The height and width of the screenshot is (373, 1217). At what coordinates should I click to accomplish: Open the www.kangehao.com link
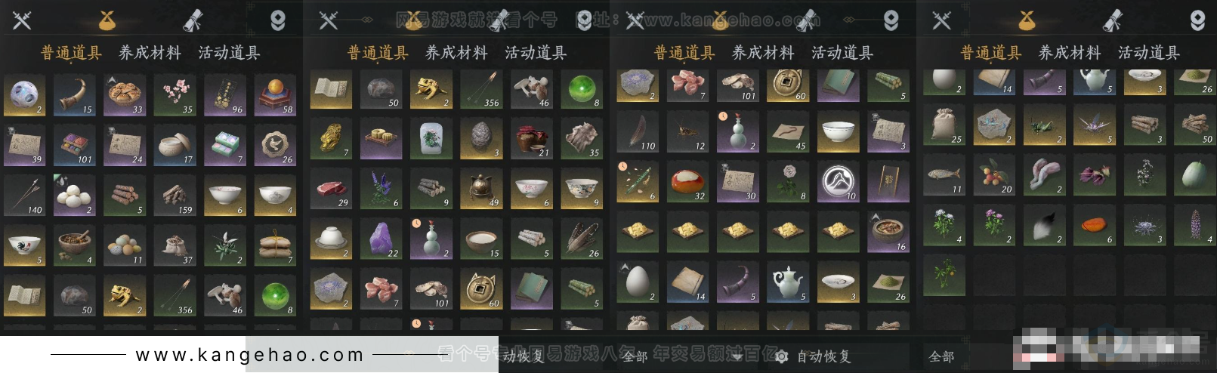[x=249, y=355]
